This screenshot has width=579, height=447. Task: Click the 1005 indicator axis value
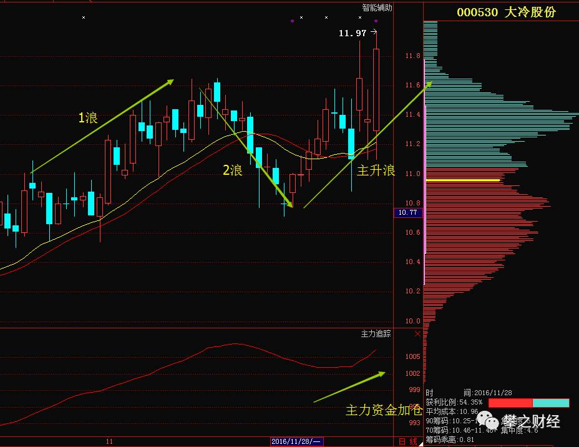[x=413, y=356]
